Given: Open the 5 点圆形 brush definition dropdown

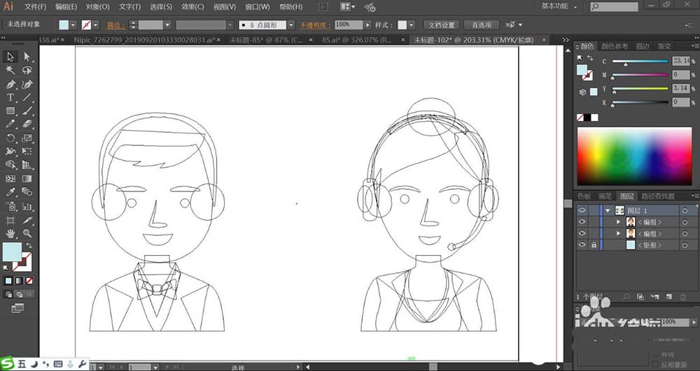Looking at the screenshot, I should click(291, 25).
